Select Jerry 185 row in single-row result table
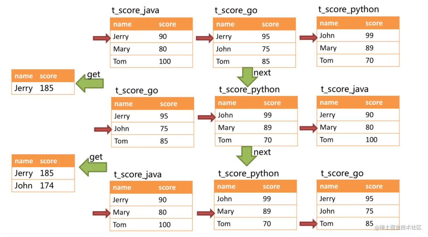Viewport: 428px width, 237px height. [43, 88]
